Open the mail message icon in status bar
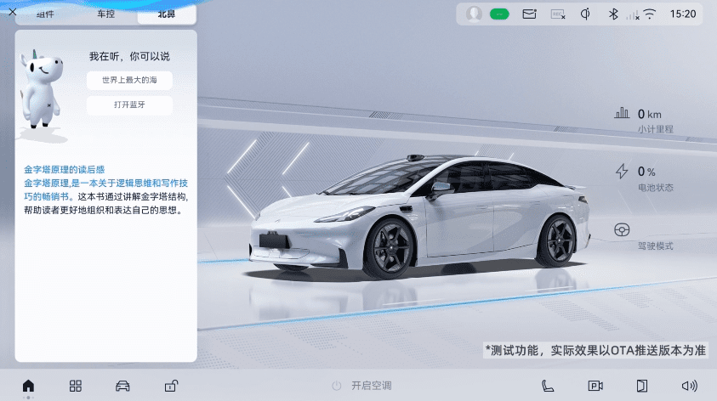Screen dimensions: 717x401 [529, 14]
